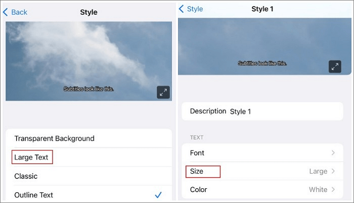Tap the chevron beside the Style link

[182, 9]
